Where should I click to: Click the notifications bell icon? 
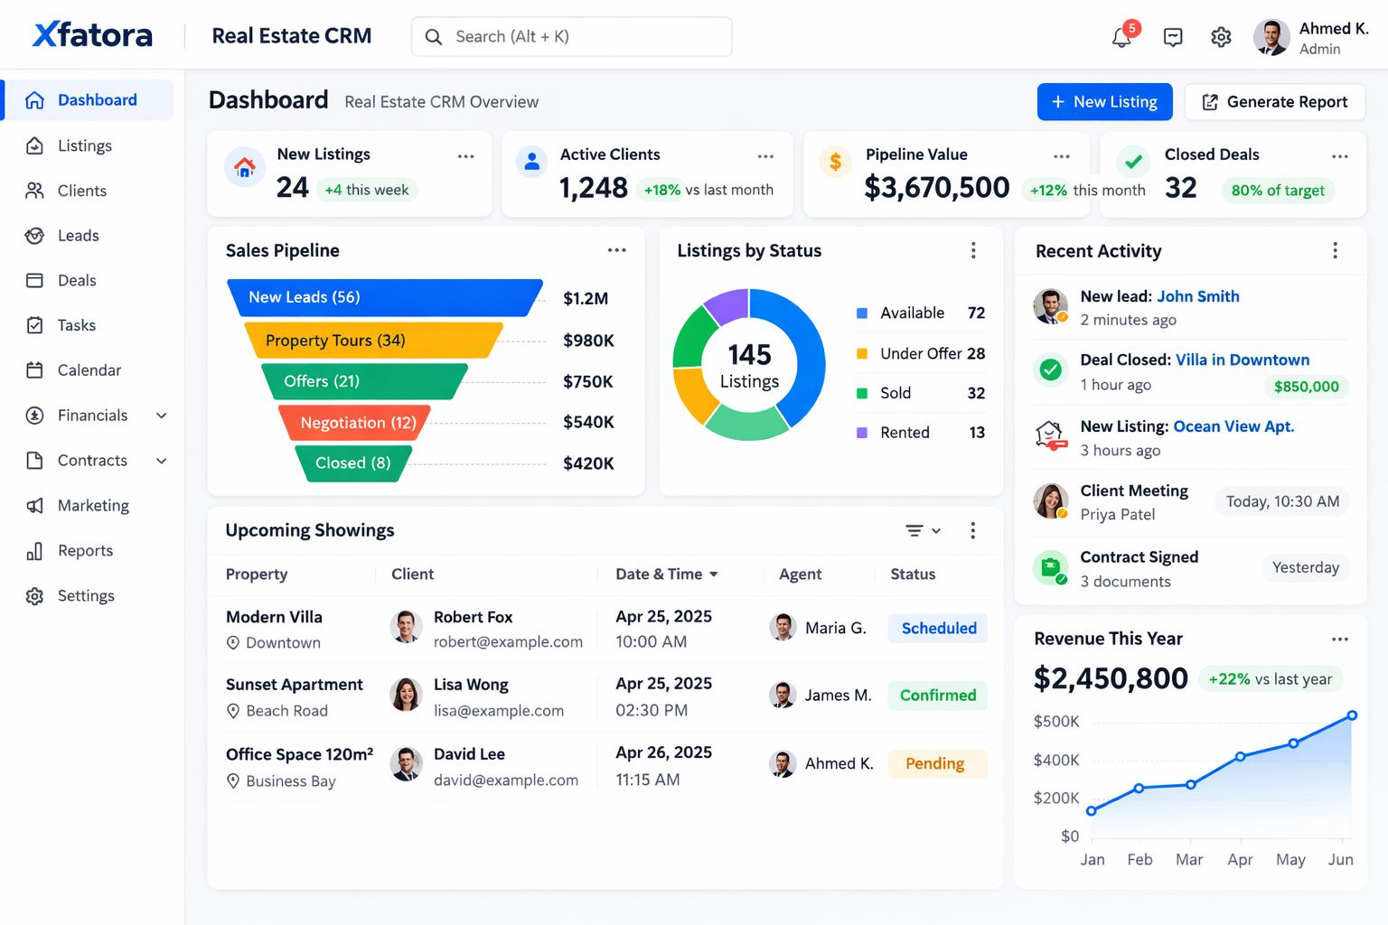pos(1121,37)
